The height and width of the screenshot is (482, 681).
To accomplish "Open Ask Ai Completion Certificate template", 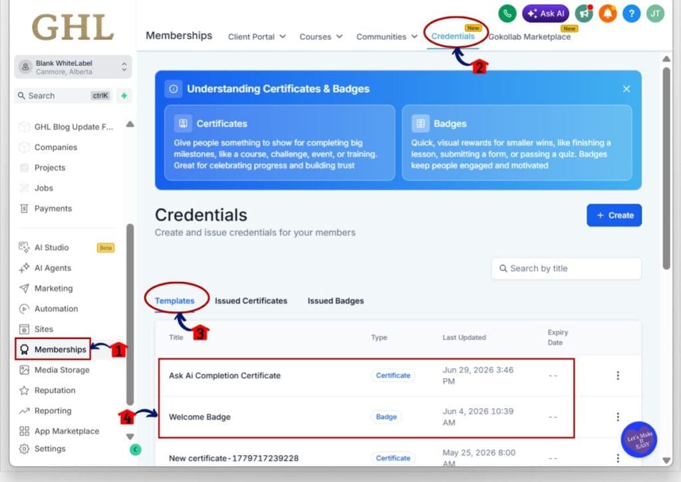I will click(x=225, y=376).
